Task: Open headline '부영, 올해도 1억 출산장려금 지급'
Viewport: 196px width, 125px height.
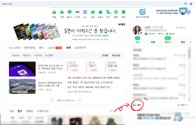Action: click(x=90, y=82)
